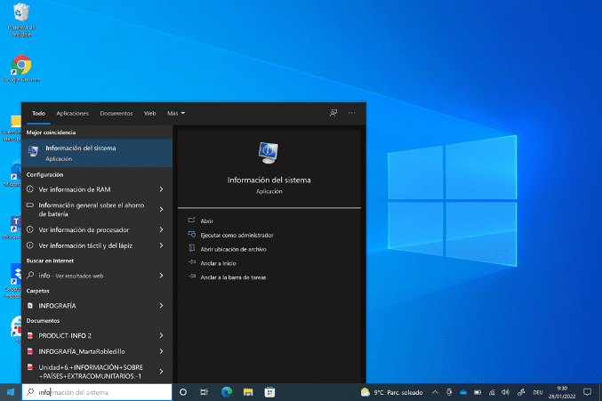Expand the Más dropdown filter
The width and height of the screenshot is (602, 401).
[176, 114]
